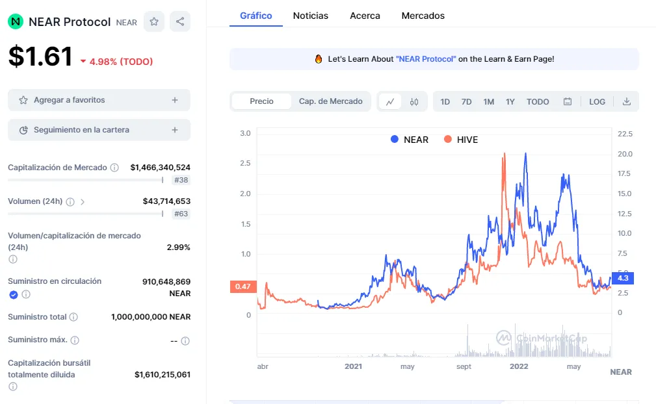Image resolution: width=656 pixels, height=404 pixels.
Task: Show info beside the verified supply badge
Action: pyautogui.click(x=26, y=294)
